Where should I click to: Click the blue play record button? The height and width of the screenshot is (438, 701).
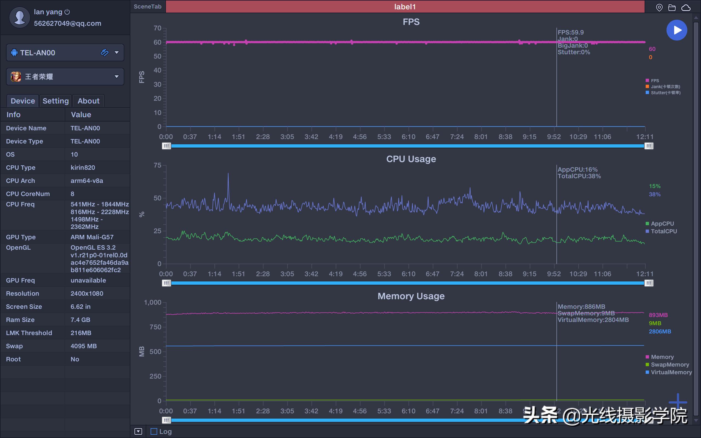pyautogui.click(x=677, y=30)
